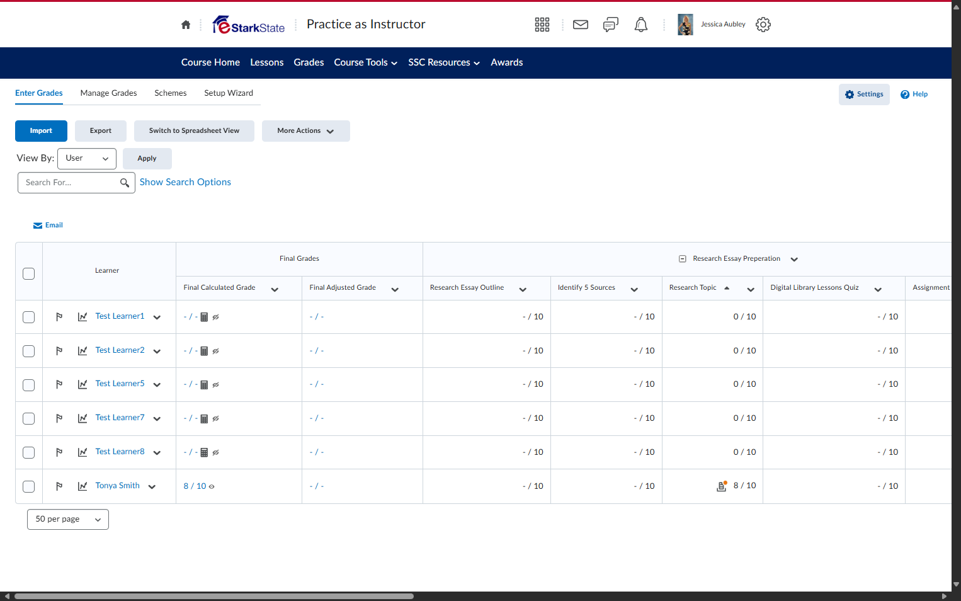
Task: Open the 50 per page dropdown
Action: point(68,519)
